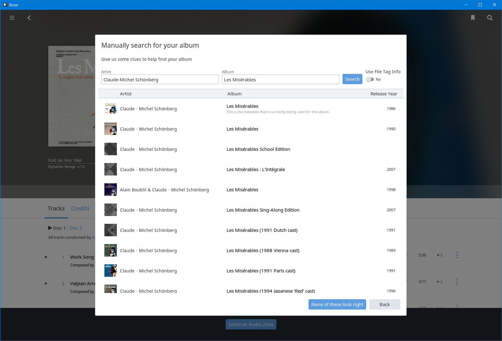The width and height of the screenshot is (502, 341).
Task: Play the Valjean Arrested track arrow
Action: [x=46, y=284]
